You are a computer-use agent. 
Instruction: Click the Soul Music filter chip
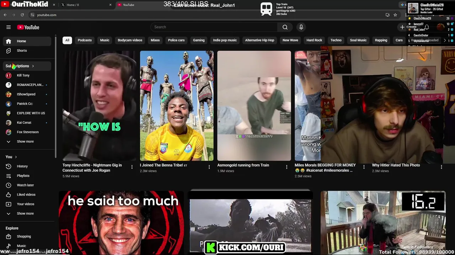358,40
